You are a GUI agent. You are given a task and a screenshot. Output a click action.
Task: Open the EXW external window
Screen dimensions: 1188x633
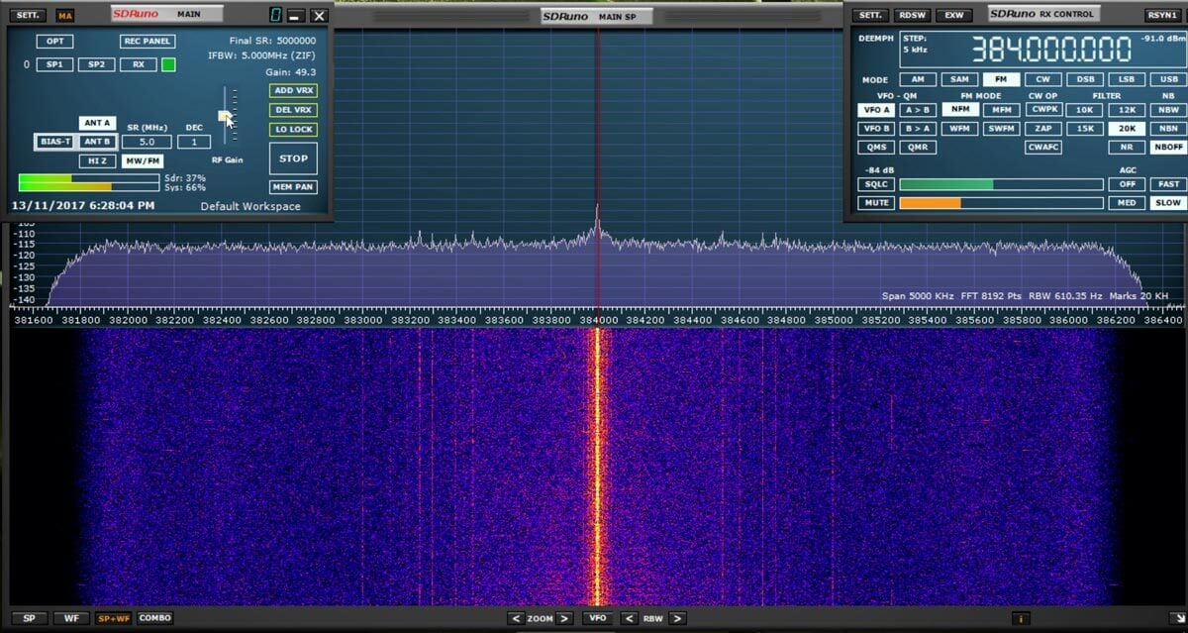click(953, 15)
